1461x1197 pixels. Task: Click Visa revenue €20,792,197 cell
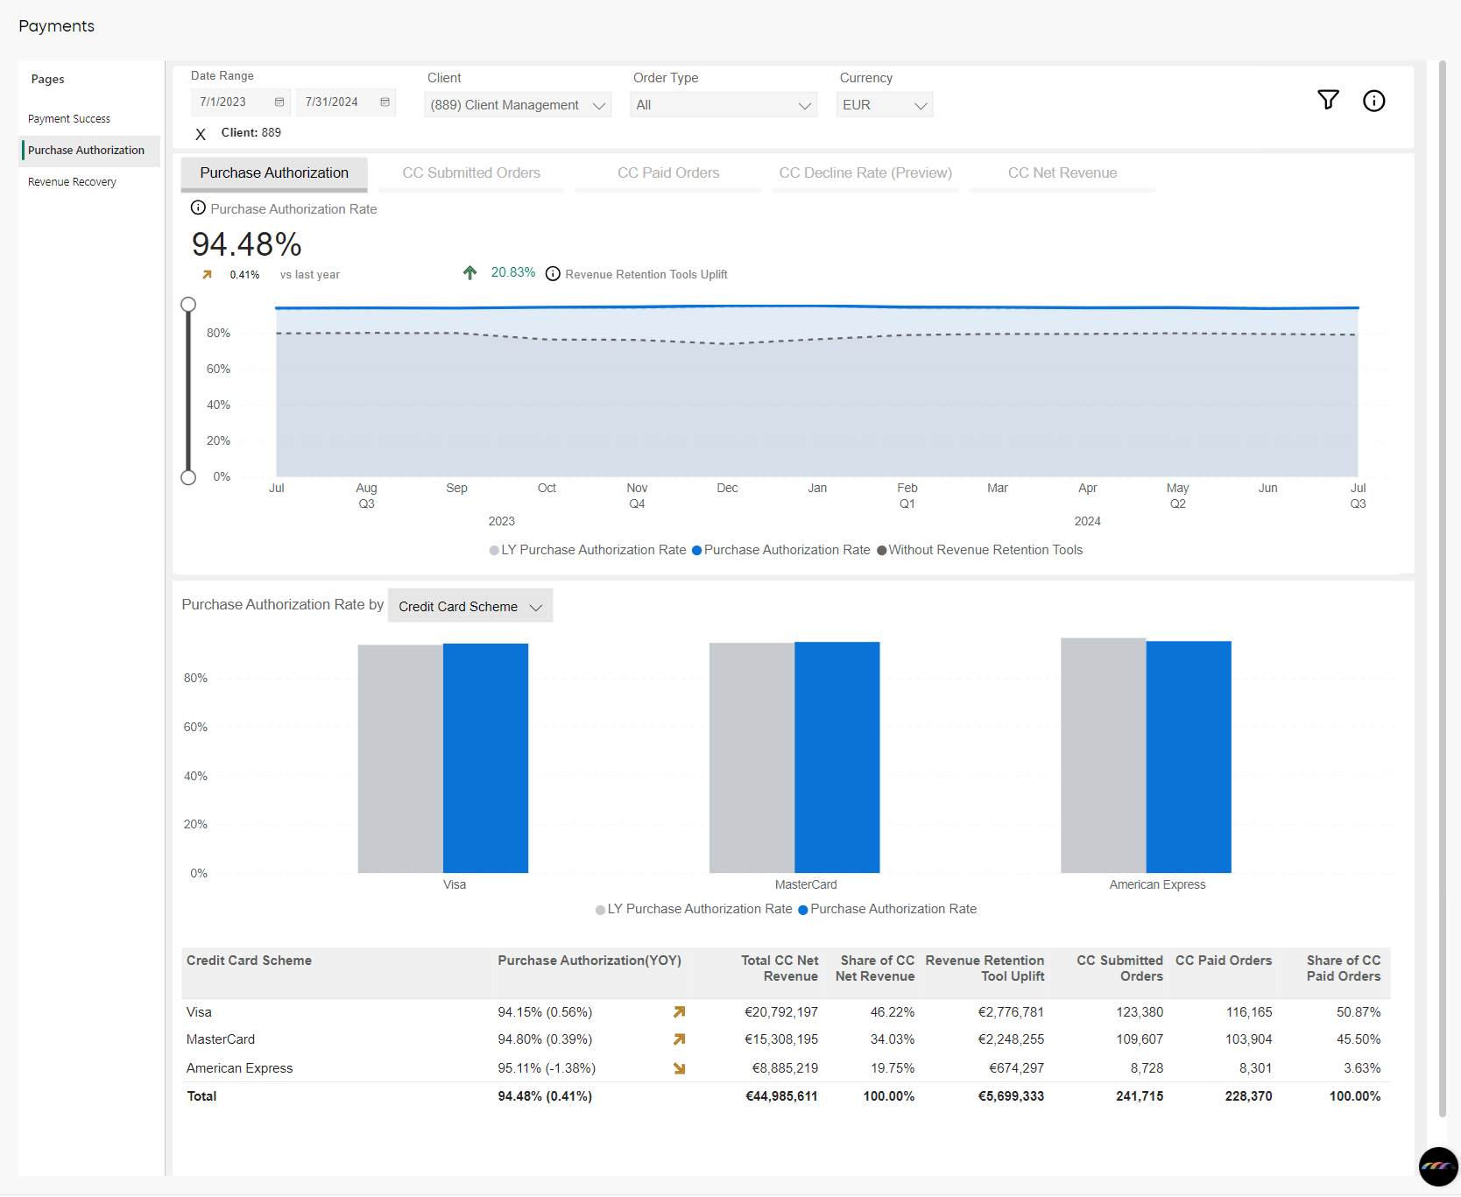pyautogui.click(x=780, y=1012)
